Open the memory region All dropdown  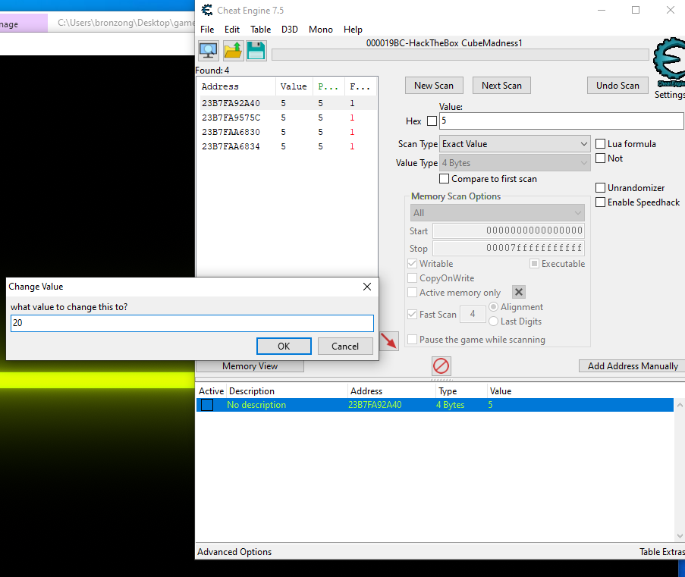point(497,213)
